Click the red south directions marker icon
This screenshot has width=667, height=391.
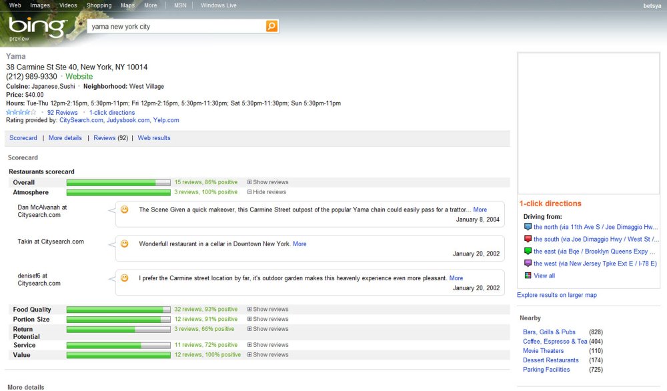(528, 239)
